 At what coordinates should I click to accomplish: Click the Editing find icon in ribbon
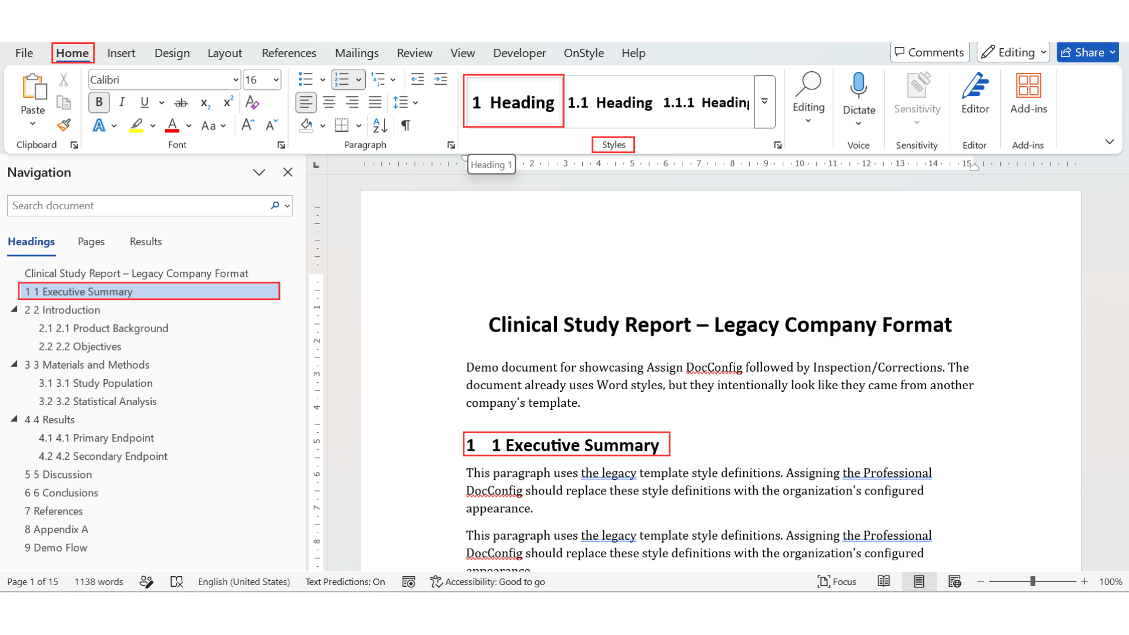pos(809,85)
